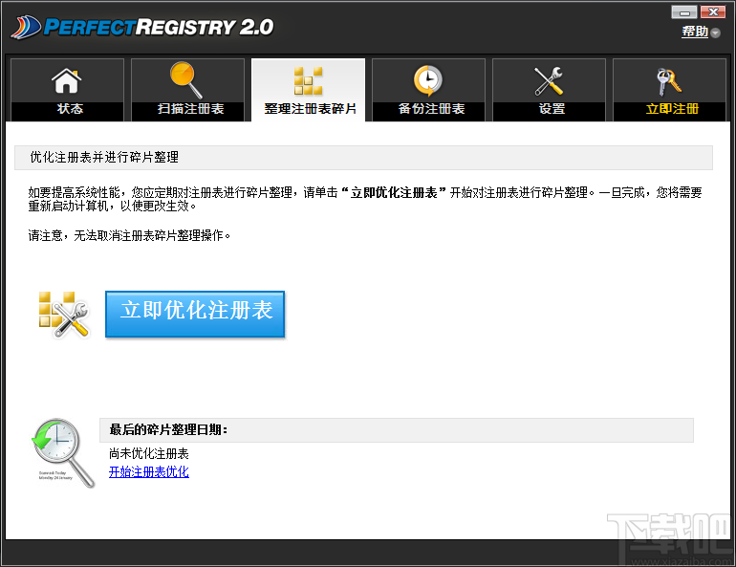Click the magnifier icon for 扫描注册表
Viewport: 736px width, 567px height.
(x=185, y=80)
